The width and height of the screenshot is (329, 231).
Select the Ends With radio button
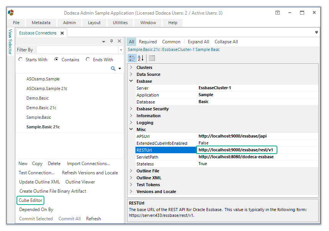[x=88, y=59]
